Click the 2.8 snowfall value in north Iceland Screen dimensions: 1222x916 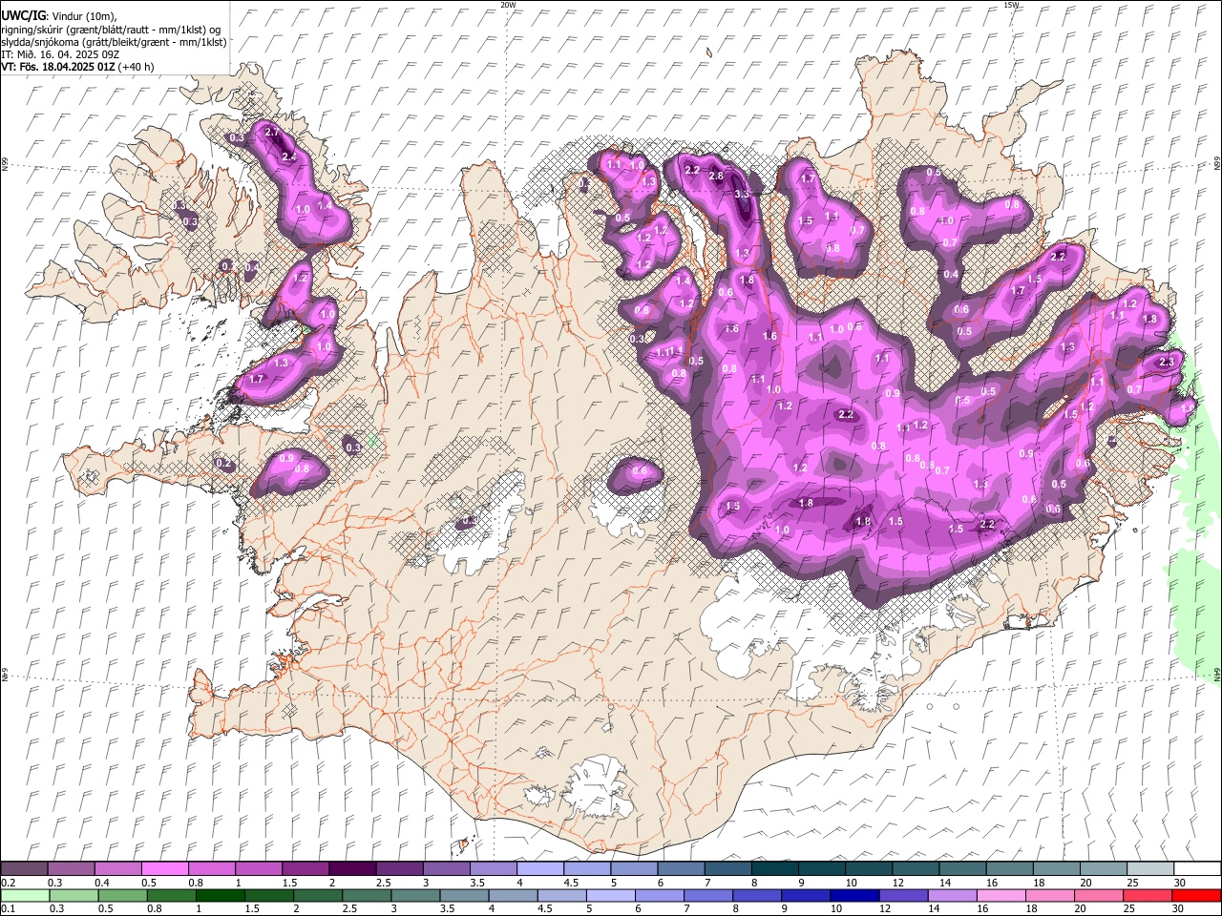pyautogui.click(x=716, y=177)
